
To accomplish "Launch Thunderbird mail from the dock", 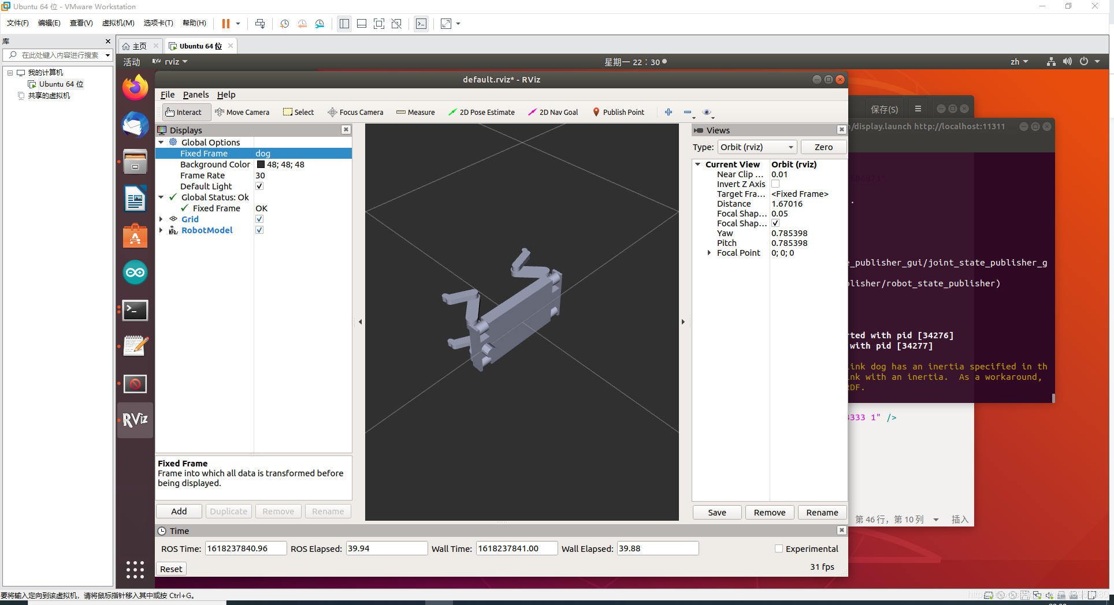I will [135, 125].
